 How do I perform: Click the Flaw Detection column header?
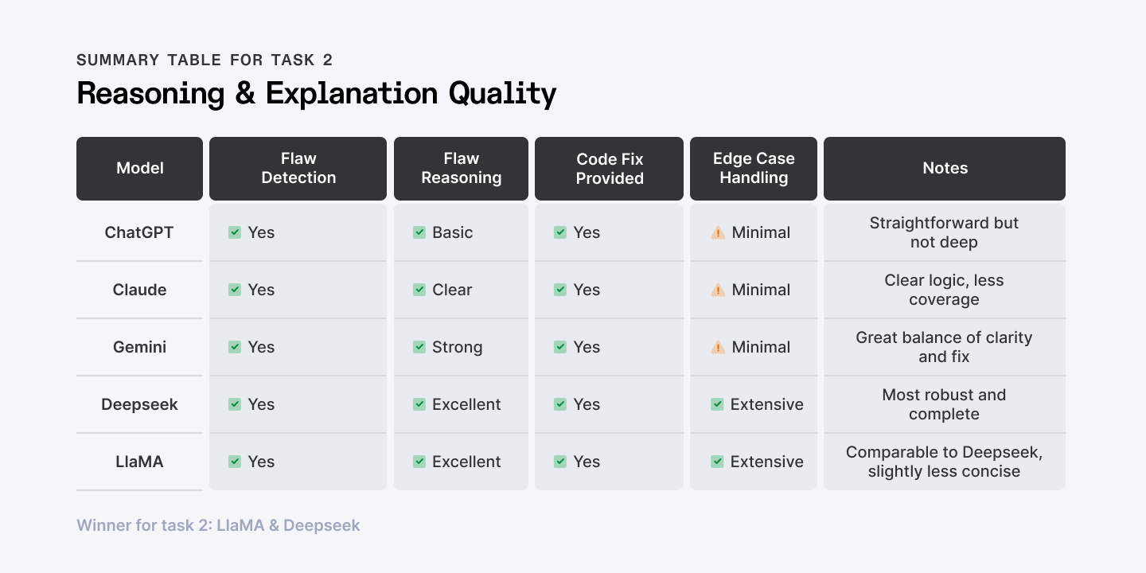(x=298, y=169)
